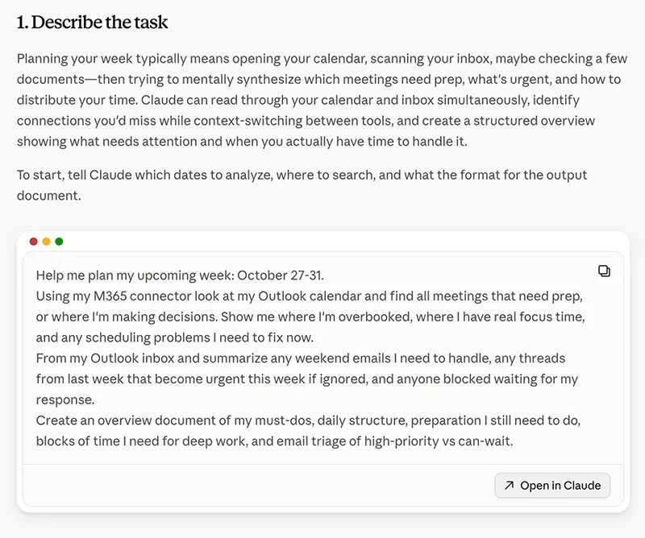645x538 pixels.
Task: Click the line "Help me plan my upcoming week"
Action: (180, 275)
